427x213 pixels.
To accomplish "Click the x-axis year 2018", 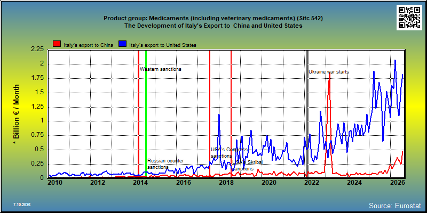I will pos(226,183).
